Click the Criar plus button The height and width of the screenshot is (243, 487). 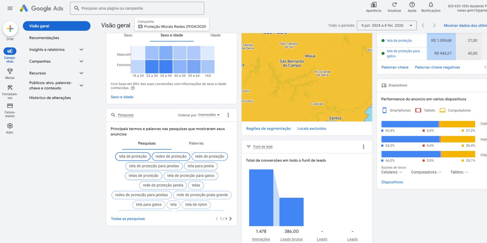(10, 29)
